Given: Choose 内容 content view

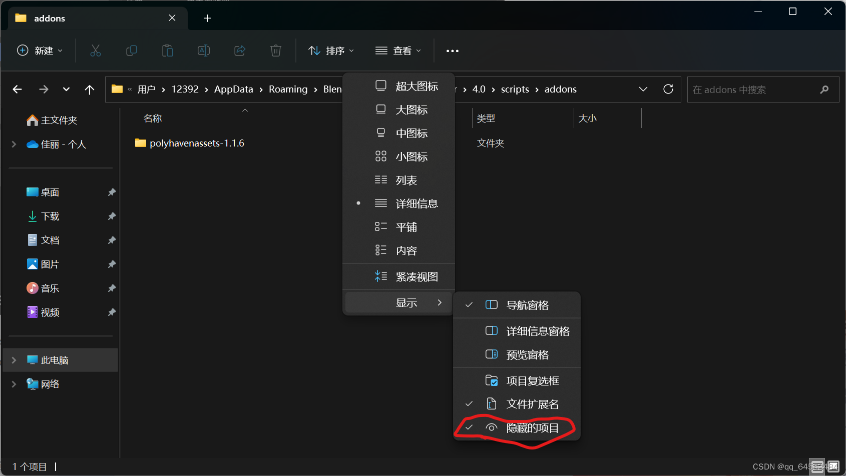Looking at the screenshot, I should (x=399, y=250).
